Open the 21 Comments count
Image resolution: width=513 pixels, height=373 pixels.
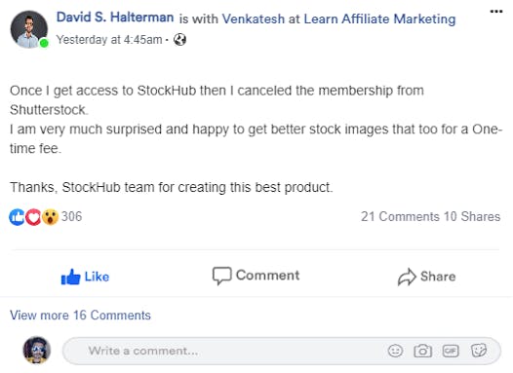[400, 216]
